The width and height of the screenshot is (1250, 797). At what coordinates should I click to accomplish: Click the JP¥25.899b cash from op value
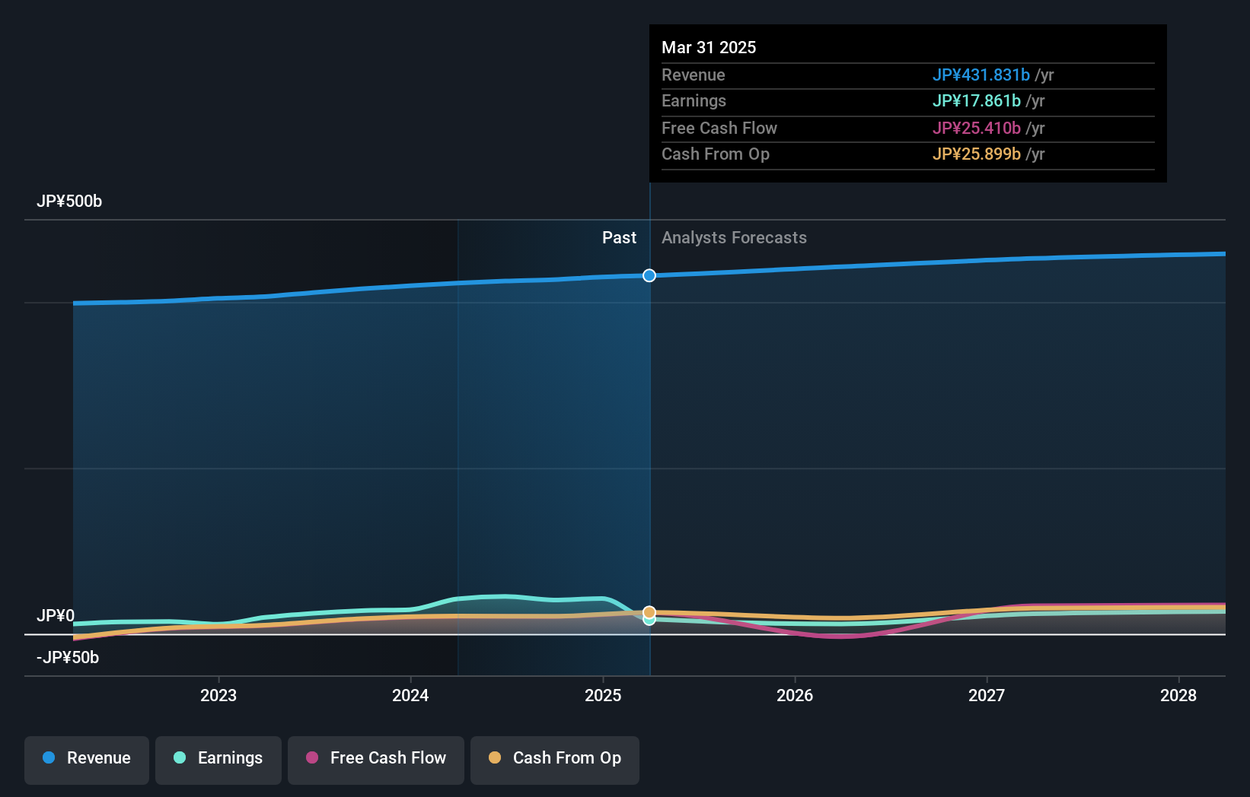coord(977,154)
